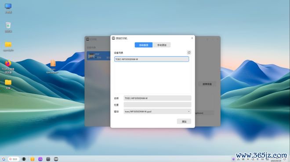Open the toec archive file on the desktop
Image resolution: width=290 pixels, height=162 pixels.
(53, 67)
